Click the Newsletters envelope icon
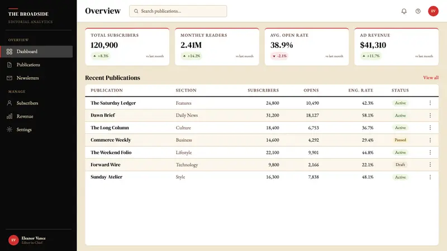Image resolution: width=447 pixels, height=251 pixels. click(9, 78)
